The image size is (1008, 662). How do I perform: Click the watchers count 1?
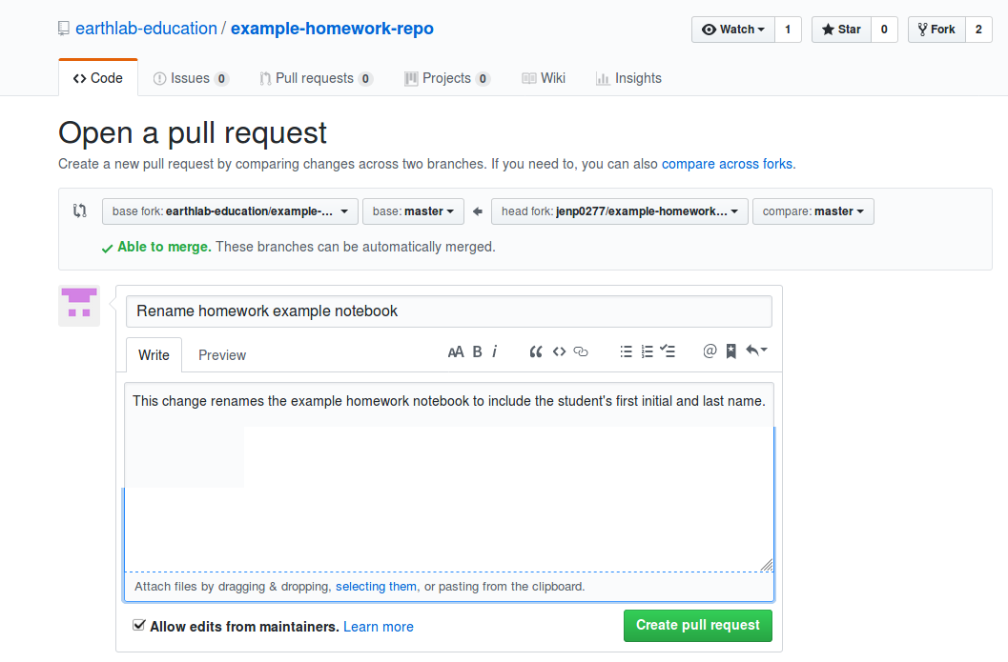[x=788, y=30]
